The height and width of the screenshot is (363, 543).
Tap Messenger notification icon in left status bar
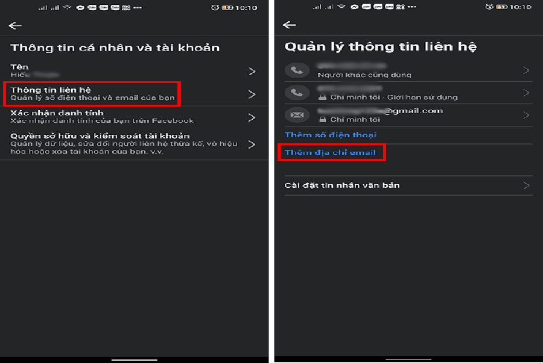80,7
